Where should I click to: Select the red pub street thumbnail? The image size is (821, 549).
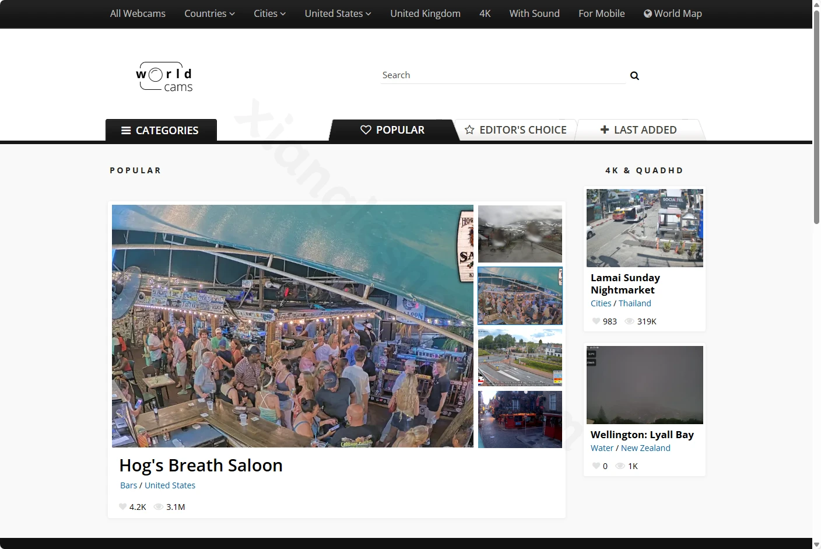[520, 419]
